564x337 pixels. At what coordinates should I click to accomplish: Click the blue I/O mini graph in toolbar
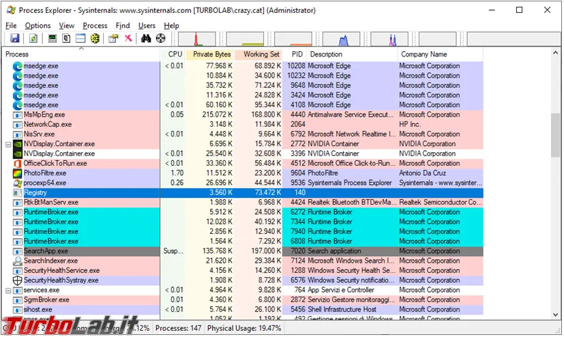click(342, 39)
